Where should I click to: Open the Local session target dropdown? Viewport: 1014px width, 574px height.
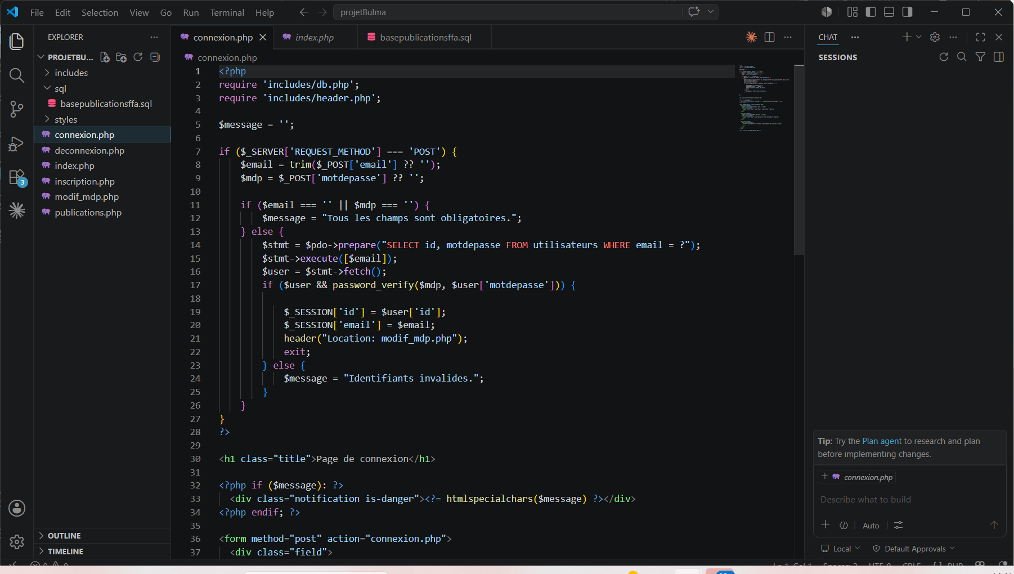pyautogui.click(x=841, y=549)
